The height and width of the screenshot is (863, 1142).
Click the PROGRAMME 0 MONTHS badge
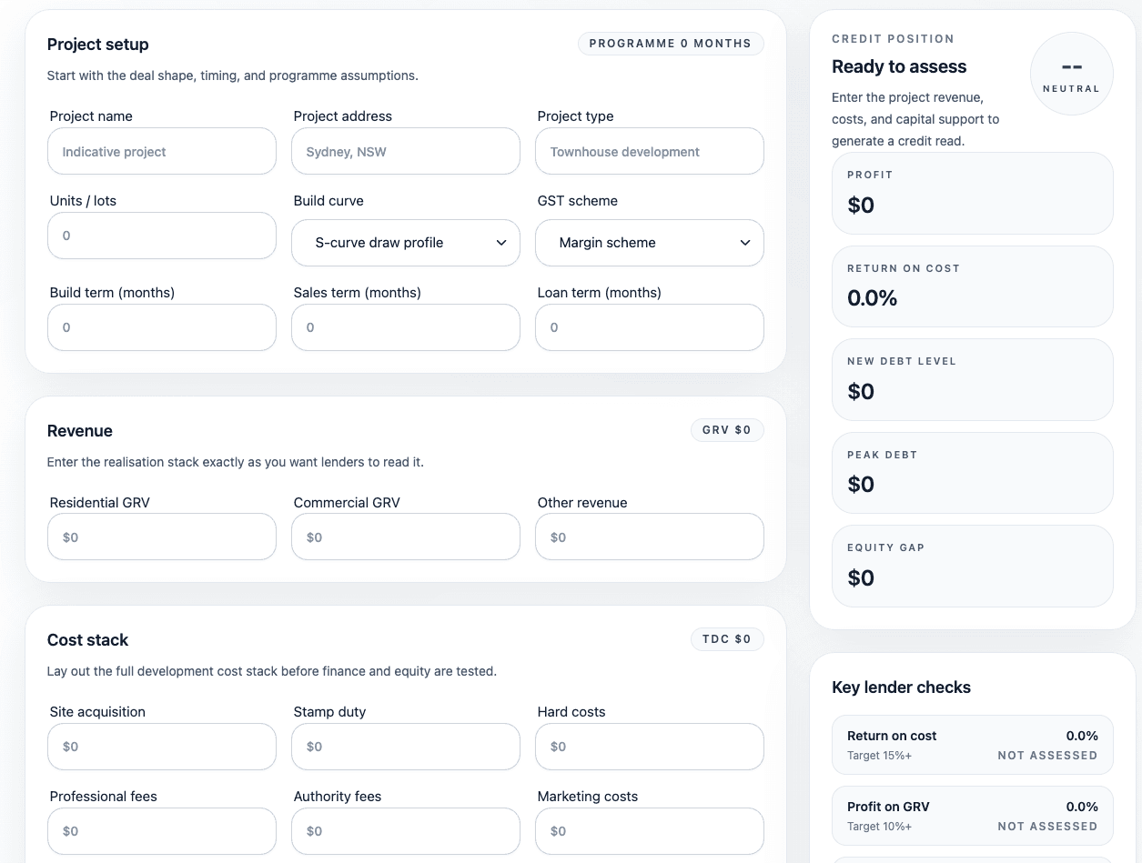(x=671, y=44)
